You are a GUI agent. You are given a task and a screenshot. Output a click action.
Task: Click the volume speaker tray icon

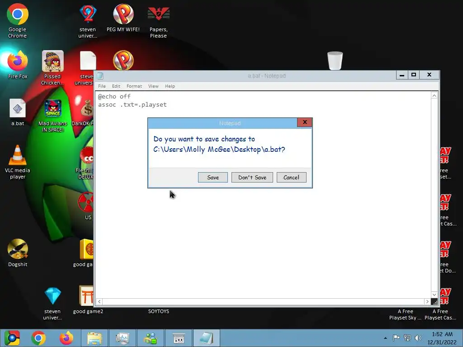(x=418, y=338)
